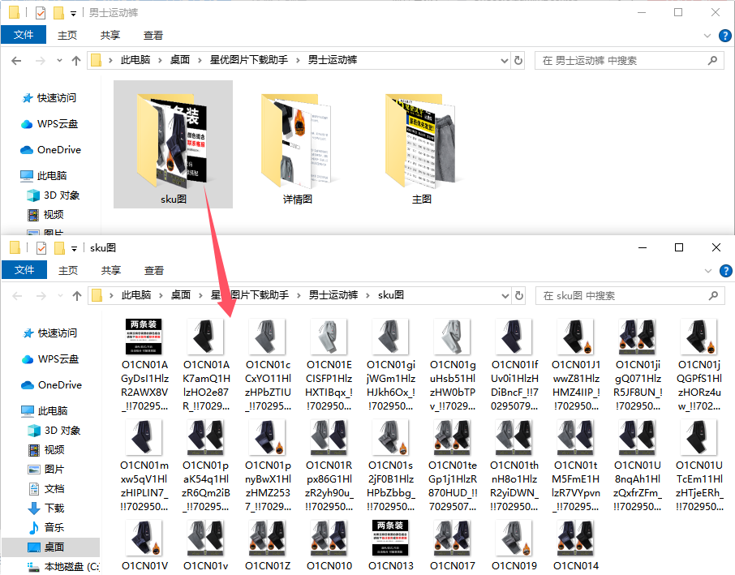The height and width of the screenshot is (575, 735).
Task: Select file O1CN013 thumbnail
Action: [390, 538]
